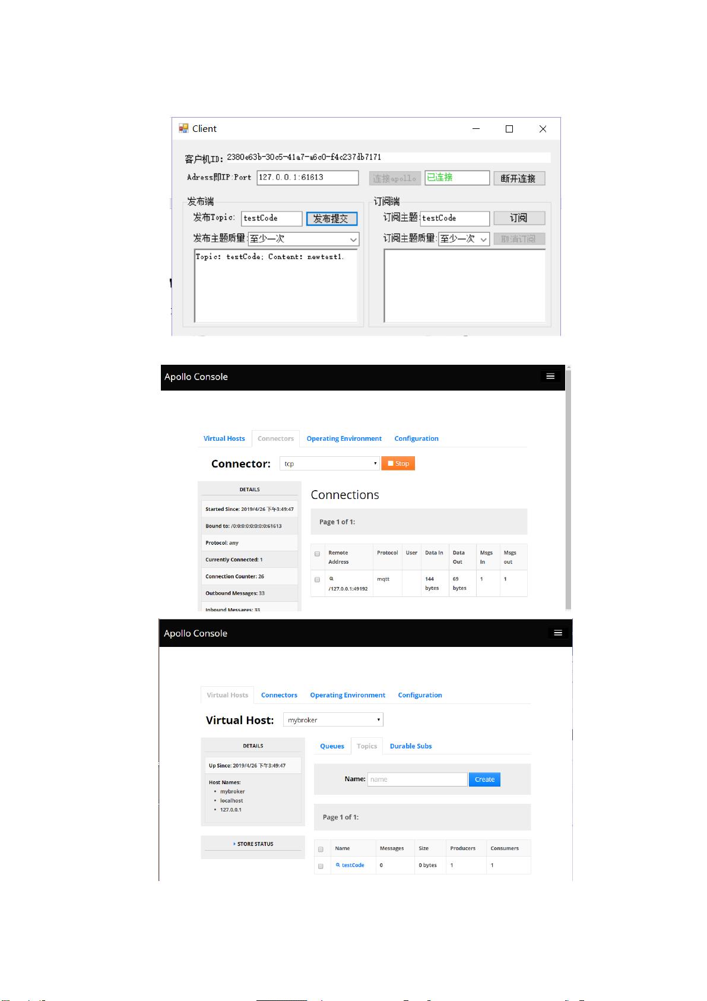Click the 发布提交 publish button
This screenshot has height=1001, width=707.
pyautogui.click(x=331, y=219)
